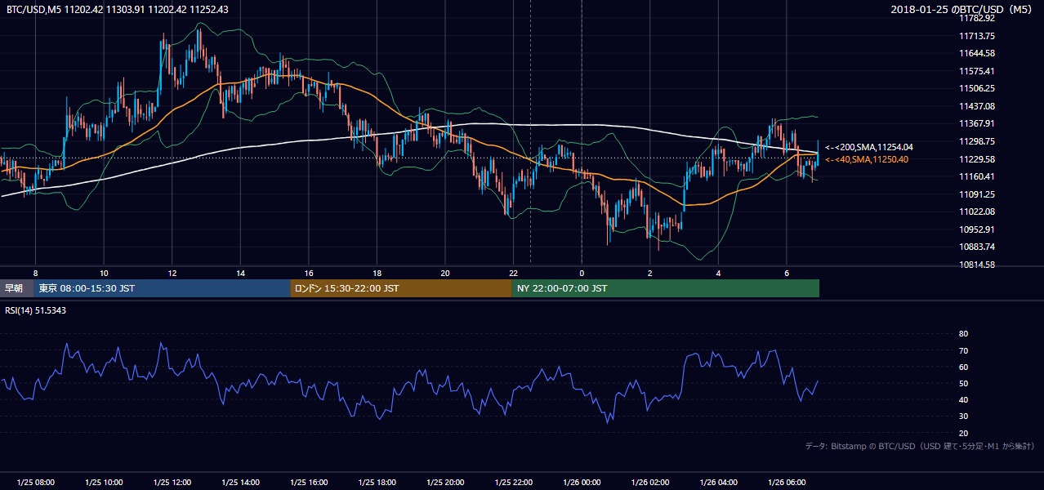Click the 早朝 session bar

point(17,288)
